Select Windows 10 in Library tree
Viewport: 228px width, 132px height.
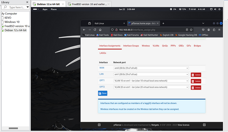[12, 22]
